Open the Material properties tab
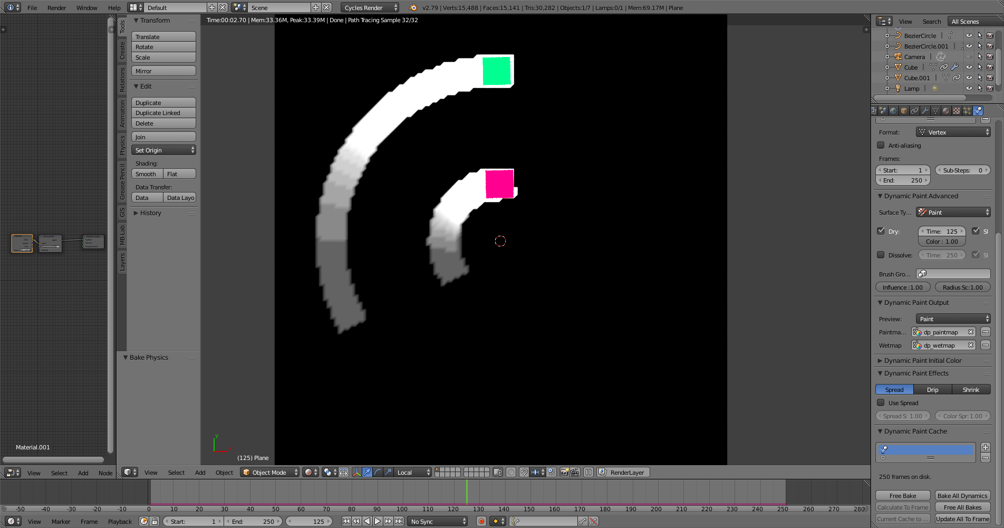The width and height of the screenshot is (1004, 528). point(945,110)
